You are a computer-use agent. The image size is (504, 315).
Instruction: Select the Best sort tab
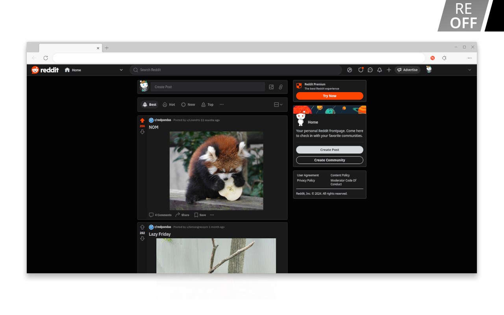(150, 105)
